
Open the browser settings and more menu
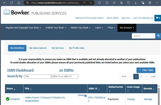[x=157, y=3]
